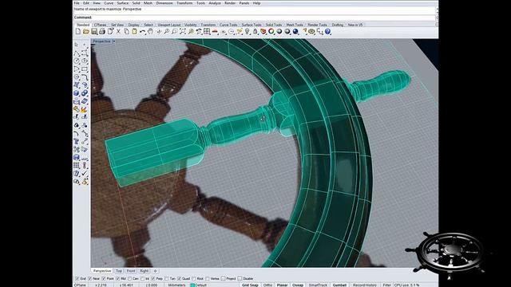The width and height of the screenshot is (511, 287).
Task: Open the Transform menu
Action: pos(184,3)
